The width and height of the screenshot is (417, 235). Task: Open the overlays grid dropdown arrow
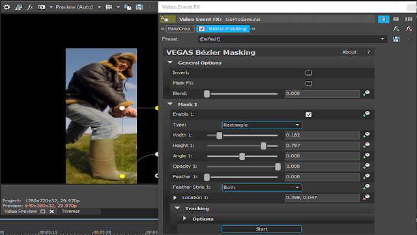[118, 7]
